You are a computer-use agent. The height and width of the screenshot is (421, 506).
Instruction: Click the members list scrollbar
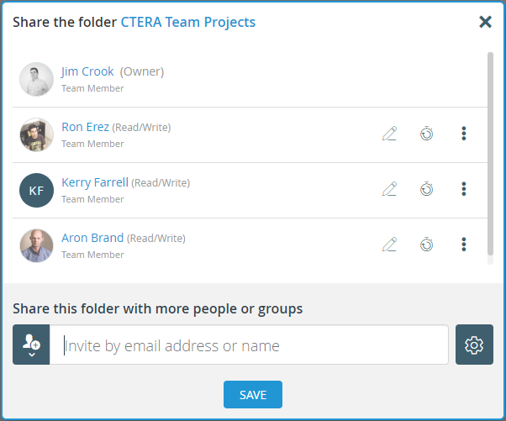[490, 151]
